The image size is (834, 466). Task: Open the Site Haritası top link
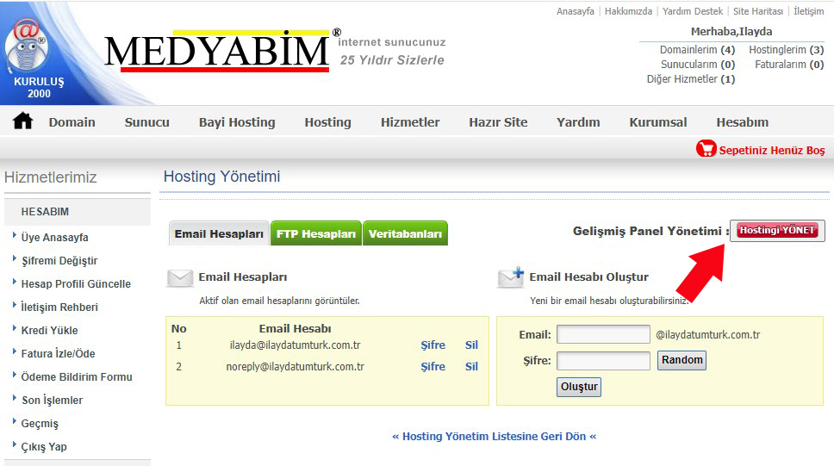758,11
